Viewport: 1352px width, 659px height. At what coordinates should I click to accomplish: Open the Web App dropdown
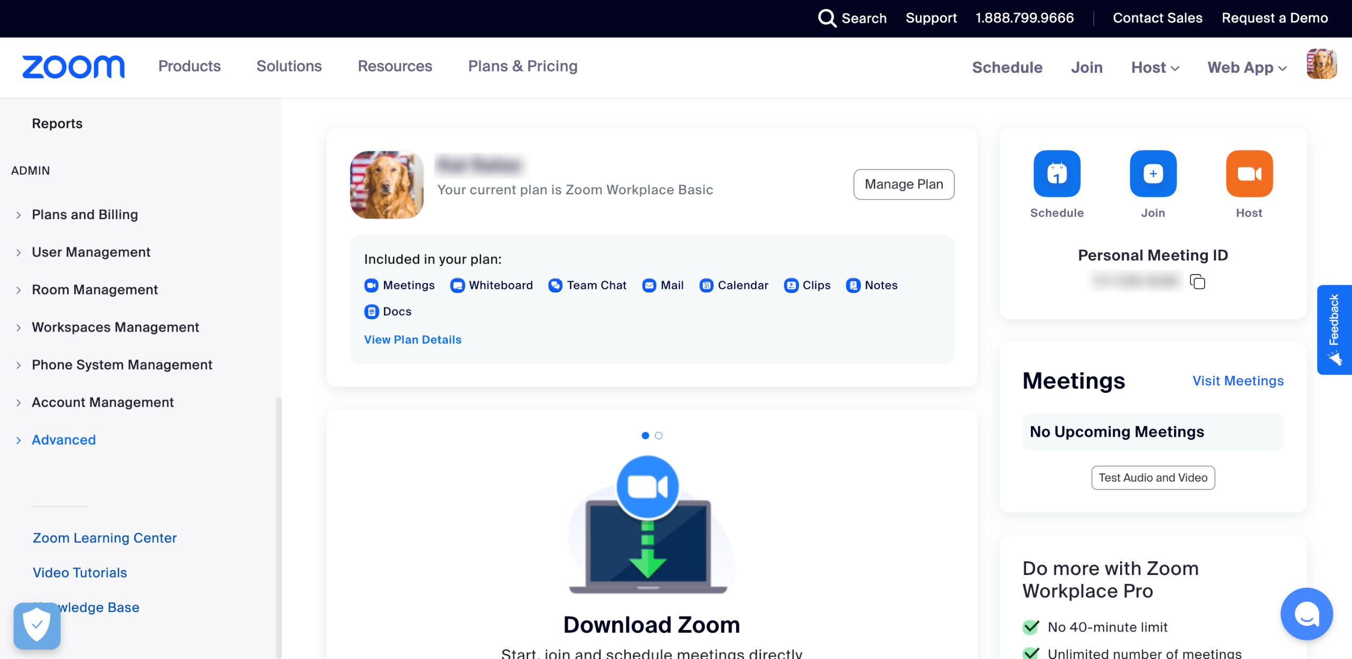pyautogui.click(x=1247, y=68)
